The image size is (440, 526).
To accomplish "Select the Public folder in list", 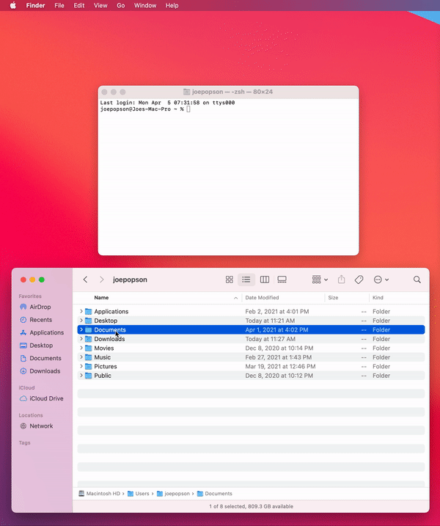I will pyautogui.click(x=251, y=376).
